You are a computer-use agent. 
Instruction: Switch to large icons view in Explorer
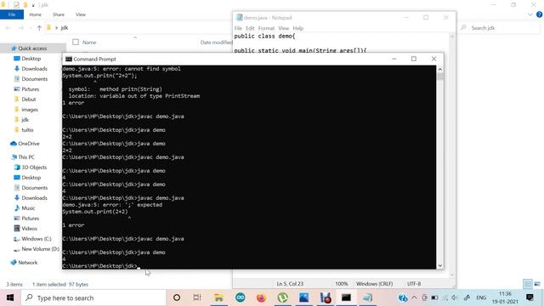[537, 284]
